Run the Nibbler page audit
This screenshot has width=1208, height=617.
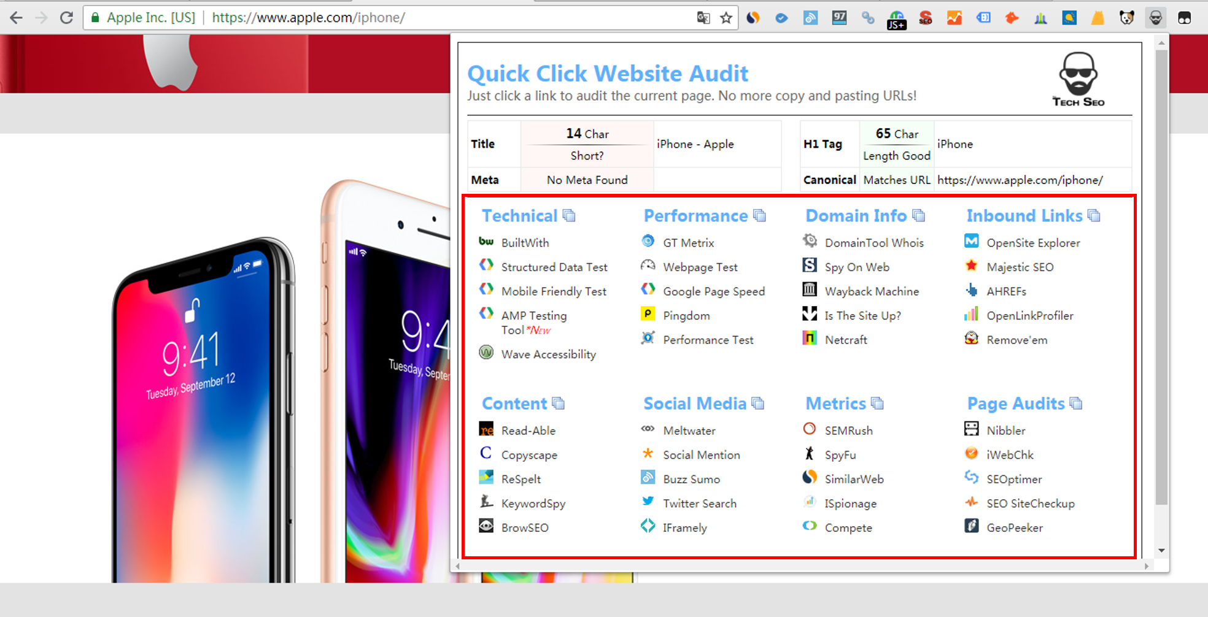pyautogui.click(x=1005, y=431)
